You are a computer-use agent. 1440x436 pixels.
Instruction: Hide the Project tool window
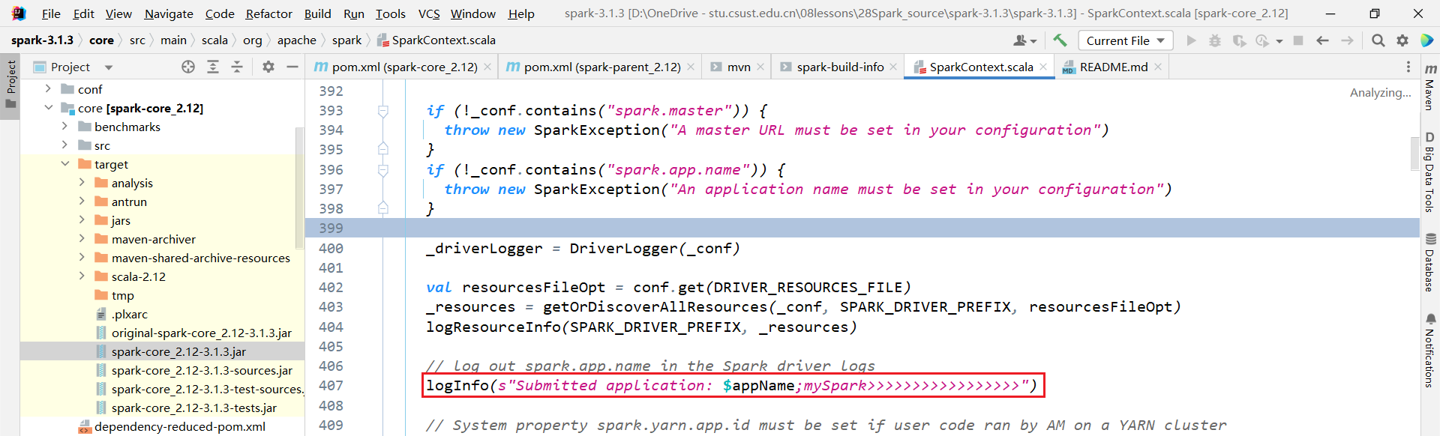[292, 67]
